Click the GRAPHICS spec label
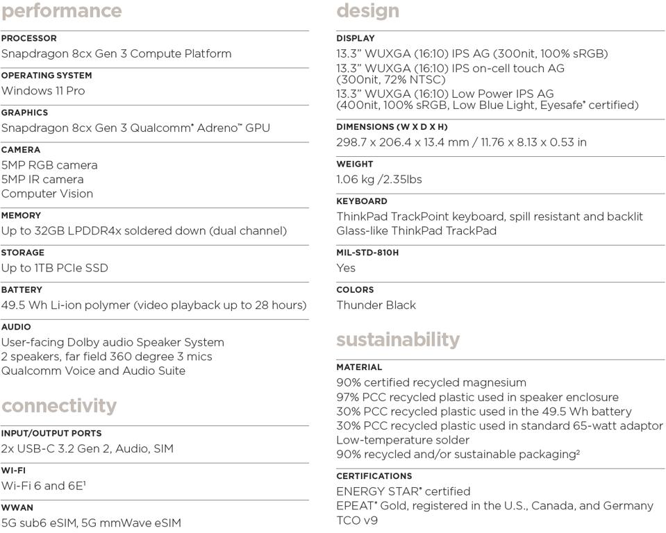 tap(24, 112)
